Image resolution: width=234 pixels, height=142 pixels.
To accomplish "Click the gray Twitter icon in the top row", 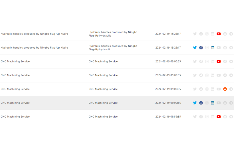I will click(195, 34).
